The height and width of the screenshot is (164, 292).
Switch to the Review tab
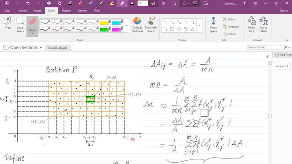[82, 11]
